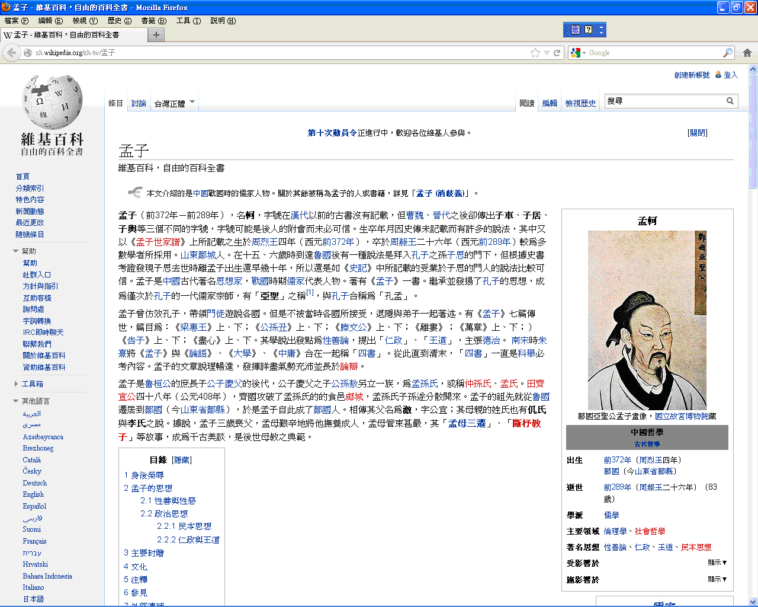Click the Mencius portrait image
Screen dimensions: 758x607
(647, 320)
